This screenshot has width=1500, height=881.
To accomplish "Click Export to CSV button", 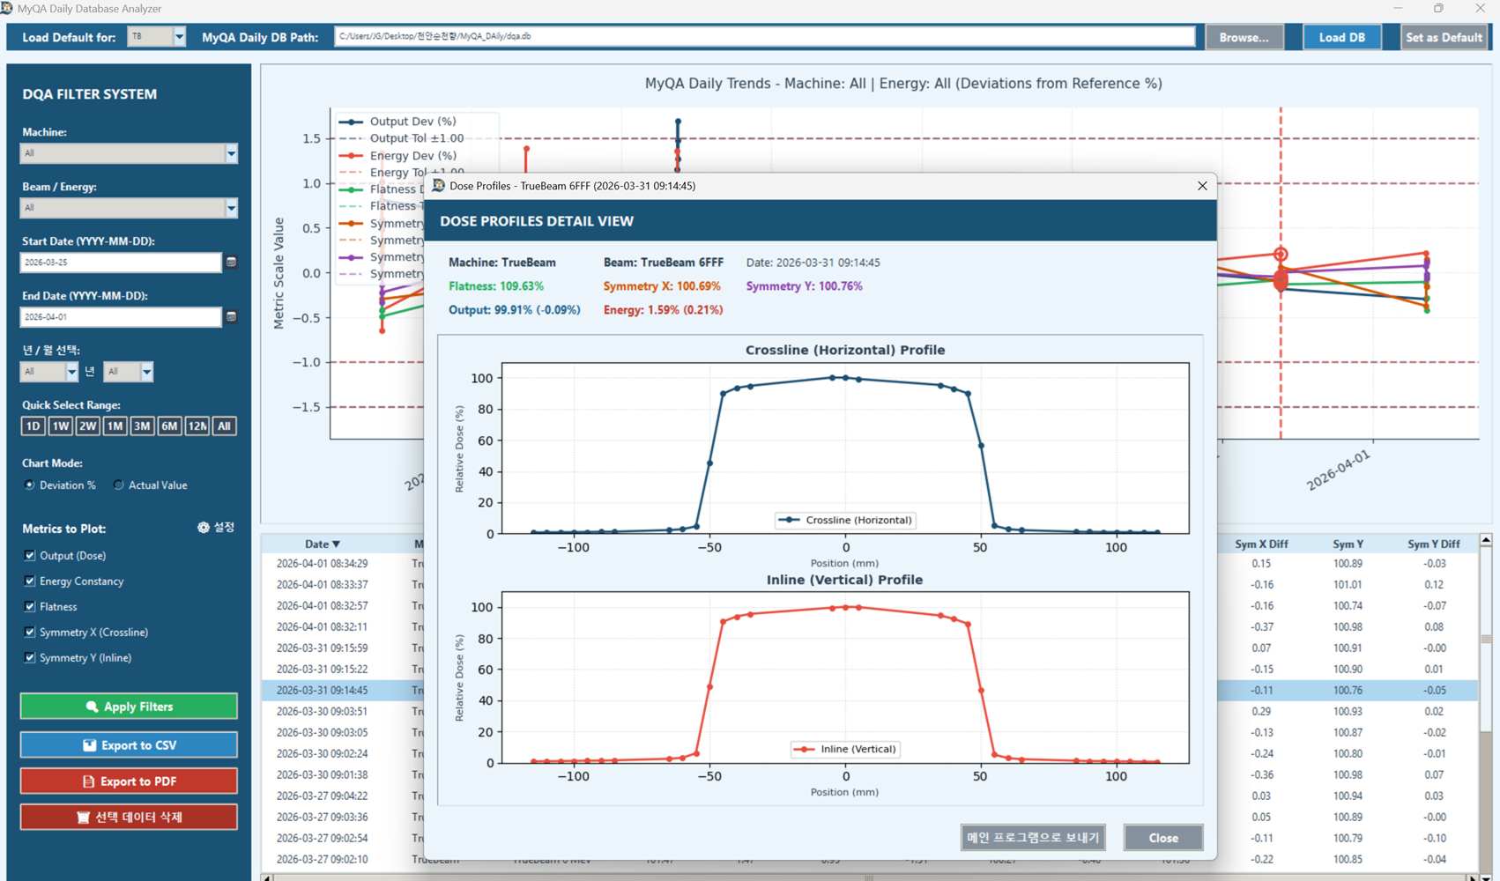I will (x=129, y=745).
